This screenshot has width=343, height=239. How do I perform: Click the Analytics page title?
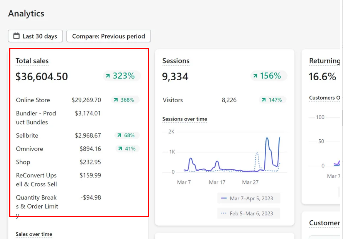point(26,13)
